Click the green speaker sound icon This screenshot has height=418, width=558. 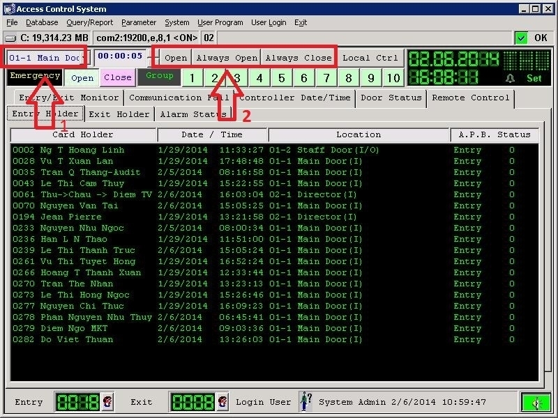click(x=535, y=402)
